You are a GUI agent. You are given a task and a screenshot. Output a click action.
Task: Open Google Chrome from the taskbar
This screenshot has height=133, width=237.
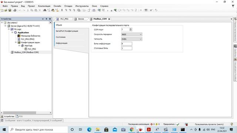(x=132, y=130)
